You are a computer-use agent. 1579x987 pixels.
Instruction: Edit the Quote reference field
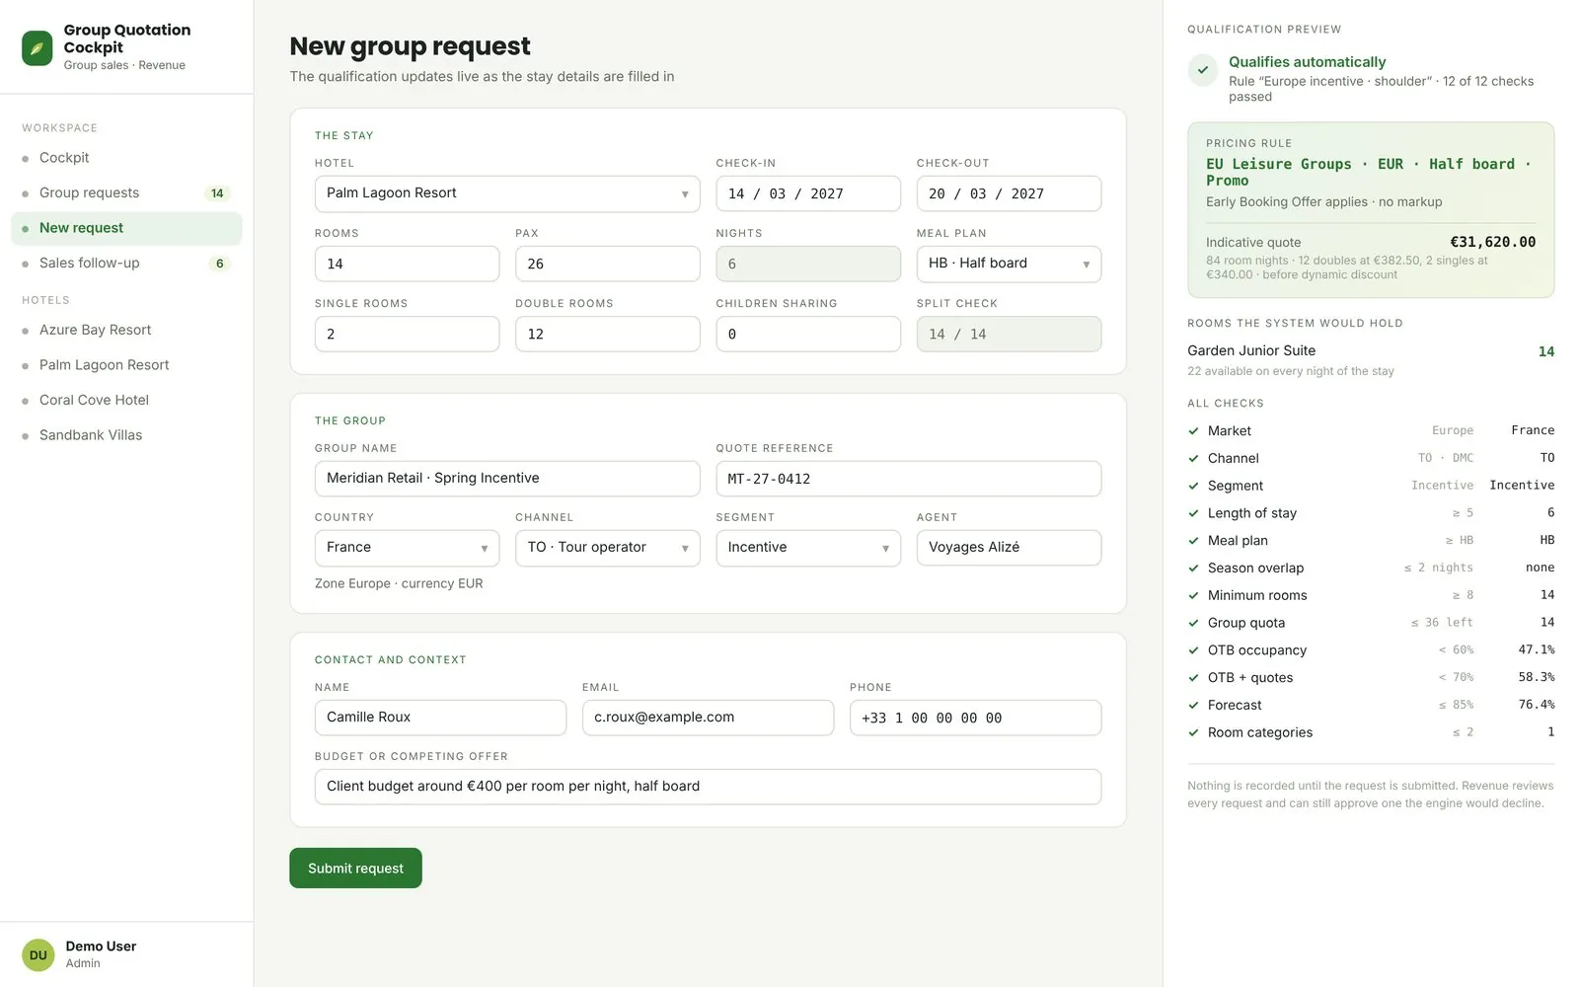[x=909, y=479]
